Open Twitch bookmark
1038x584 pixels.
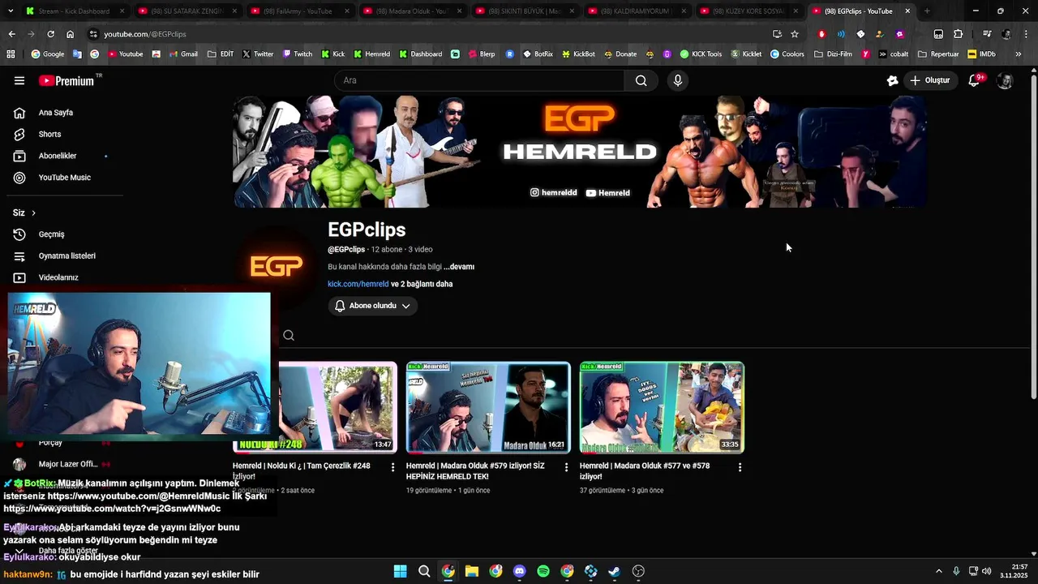[297, 54]
